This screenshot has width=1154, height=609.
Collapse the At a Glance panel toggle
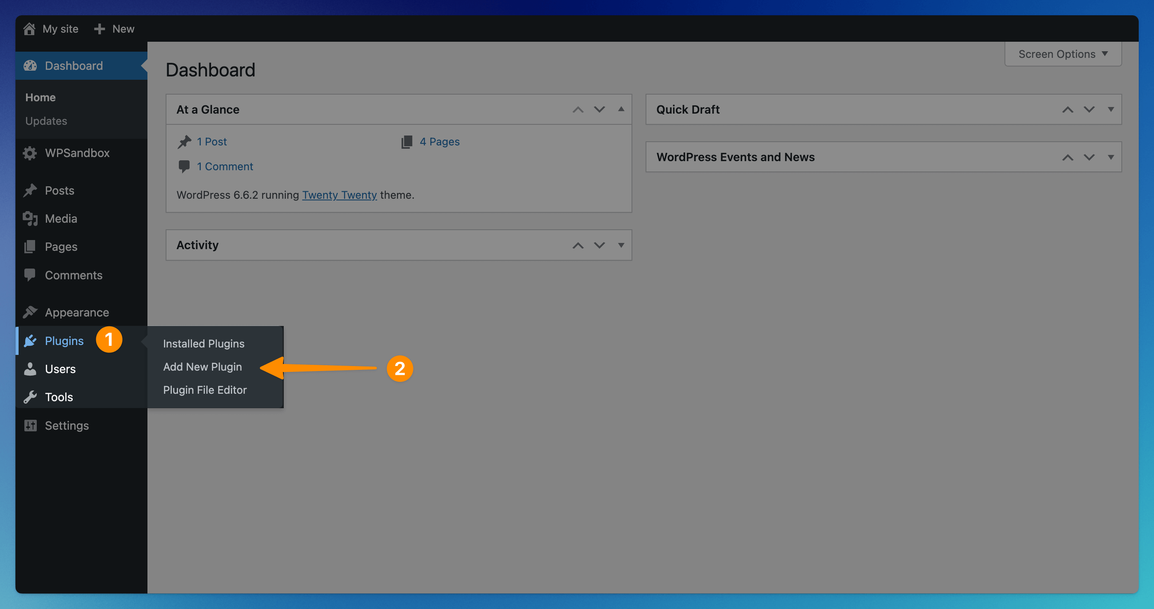click(x=621, y=109)
